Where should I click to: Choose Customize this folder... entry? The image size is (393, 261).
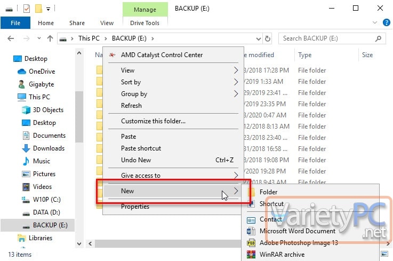pos(153,121)
